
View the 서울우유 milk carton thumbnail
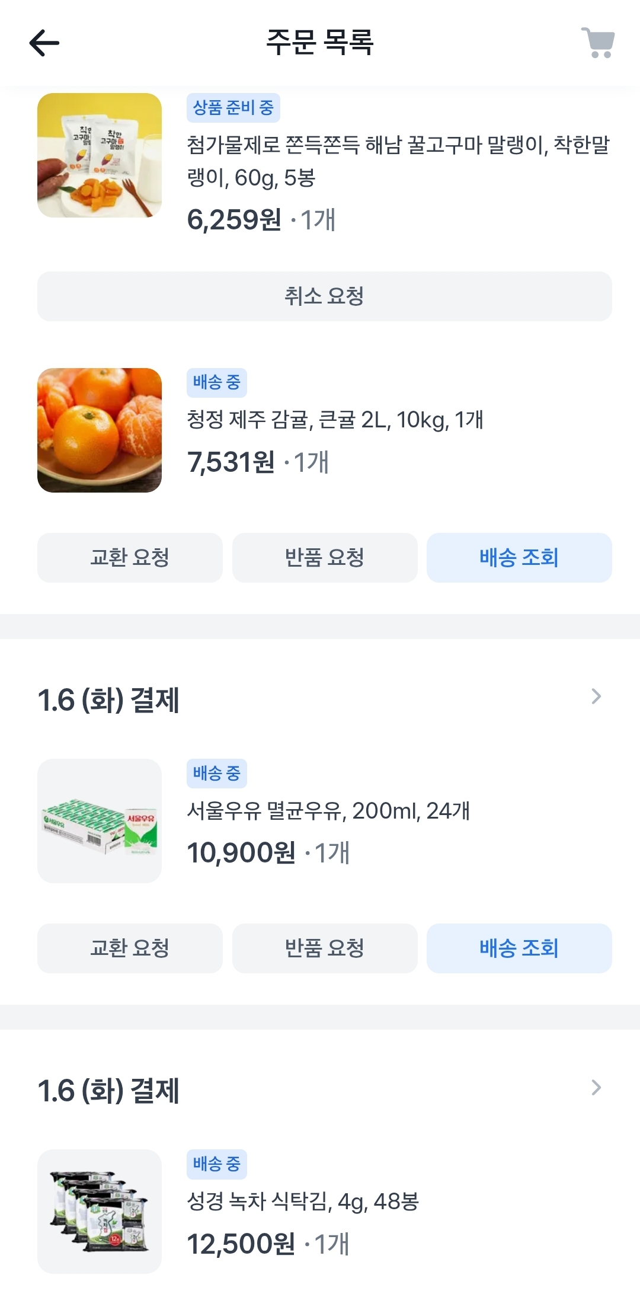(x=100, y=821)
